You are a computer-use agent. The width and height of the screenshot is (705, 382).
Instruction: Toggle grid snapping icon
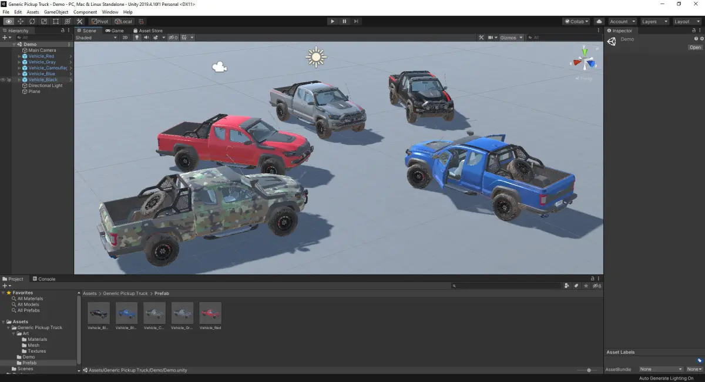tap(141, 21)
